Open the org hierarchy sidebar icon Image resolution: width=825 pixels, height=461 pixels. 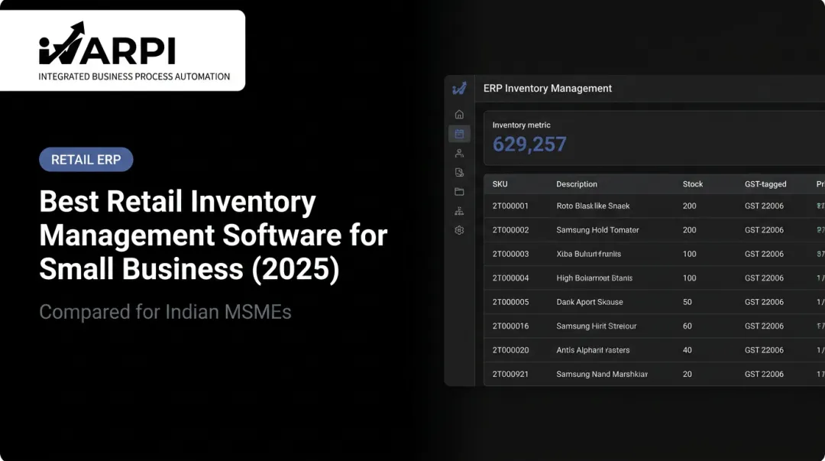[x=459, y=211]
